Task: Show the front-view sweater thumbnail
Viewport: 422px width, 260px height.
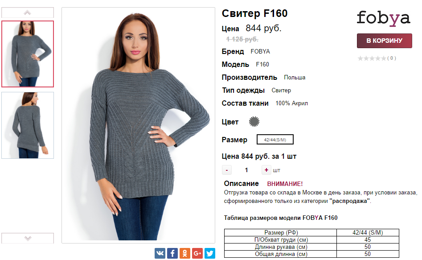Action: 28,54
